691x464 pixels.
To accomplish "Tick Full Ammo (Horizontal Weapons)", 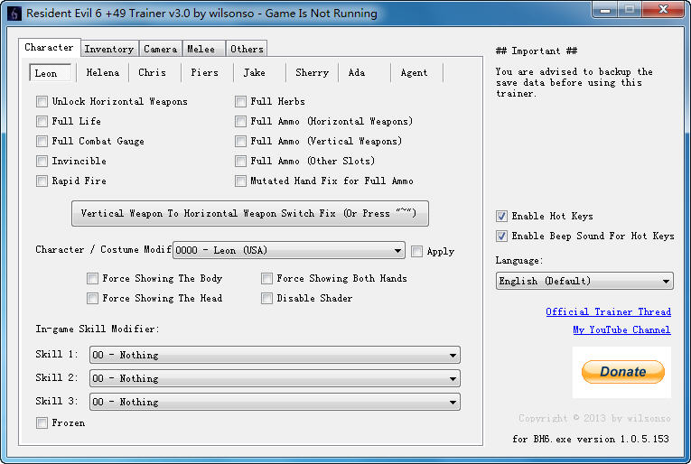I will point(240,122).
